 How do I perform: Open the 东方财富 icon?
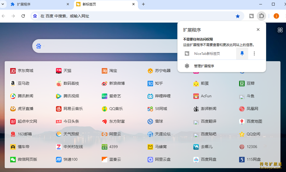[104, 121]
